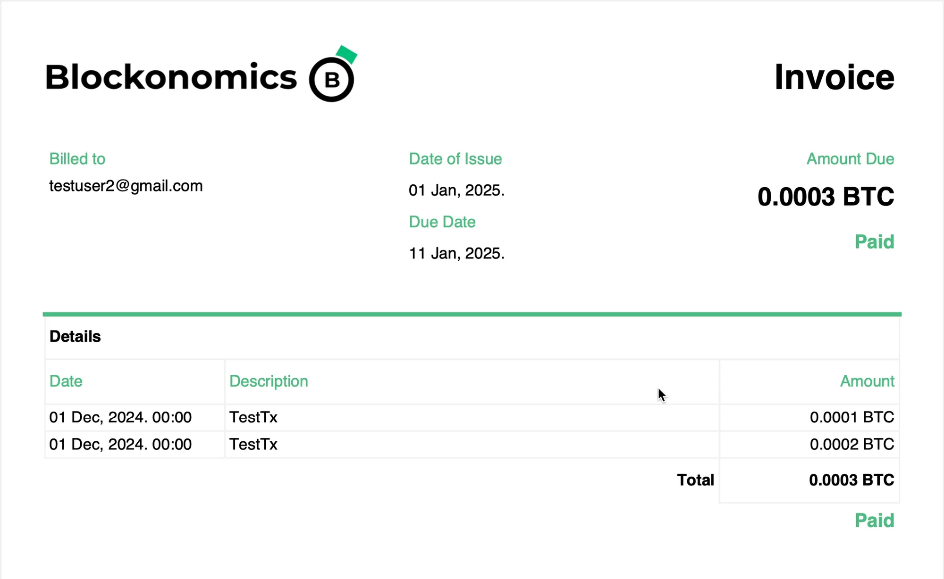Click the Due Date label
This screenshot has height=579, width=944.
pos(442,222)
